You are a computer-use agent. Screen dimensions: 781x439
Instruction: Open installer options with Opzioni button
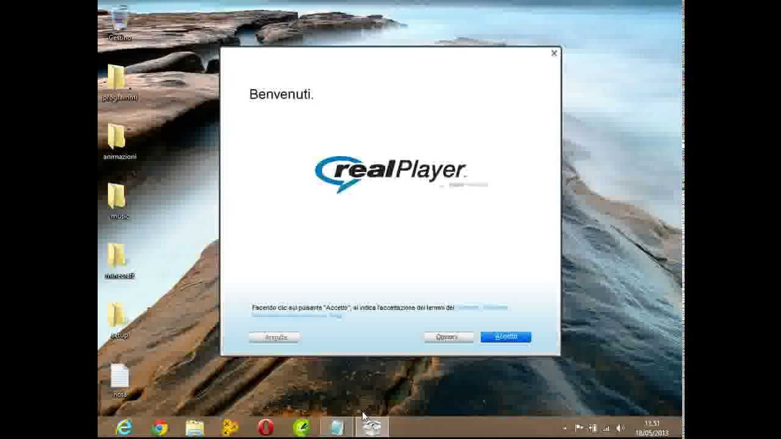(x=448, y=337)
